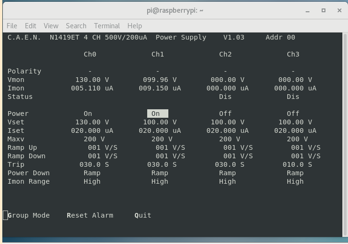Open the View menu
The height and width of the screenshot is (244, 348).
click(x=51, y=26)
